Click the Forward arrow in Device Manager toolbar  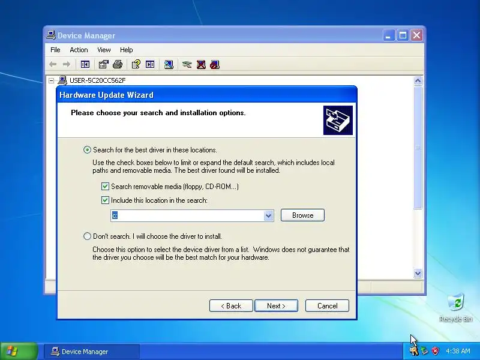point(67,64)
